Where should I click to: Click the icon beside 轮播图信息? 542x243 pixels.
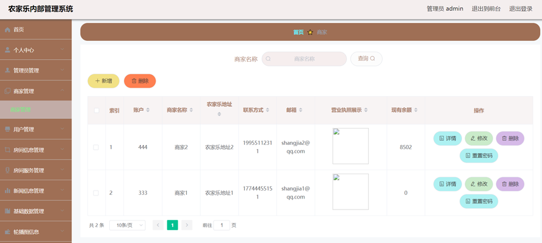[x=7, y=231]
